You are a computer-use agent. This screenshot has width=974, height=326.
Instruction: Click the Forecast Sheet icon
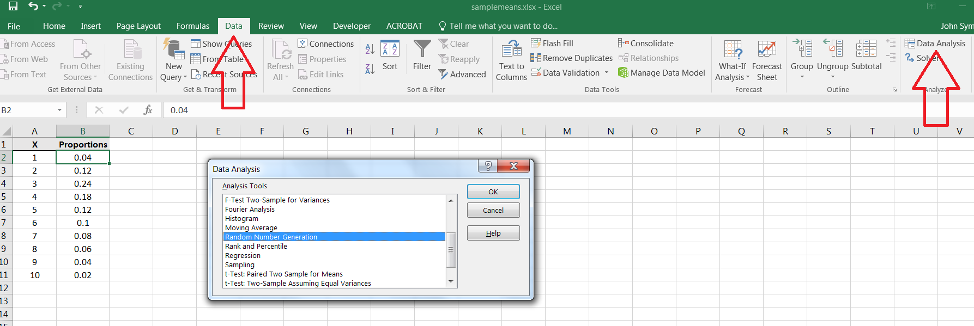point(767,50)
